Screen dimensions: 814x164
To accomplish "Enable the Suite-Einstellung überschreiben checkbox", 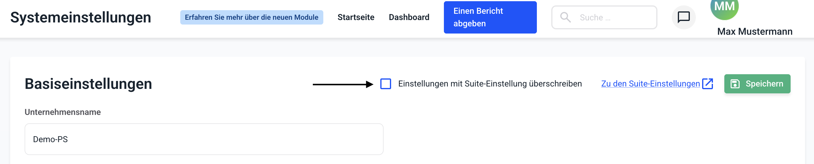I will tap(385, 84).
